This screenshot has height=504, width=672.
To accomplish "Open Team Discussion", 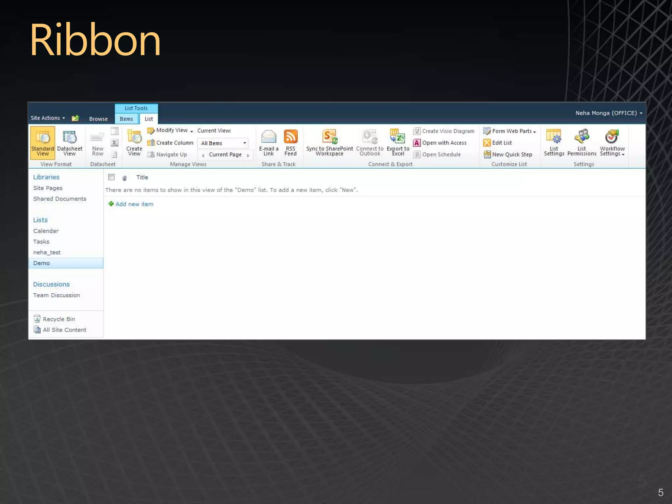I will pos(56,295).
